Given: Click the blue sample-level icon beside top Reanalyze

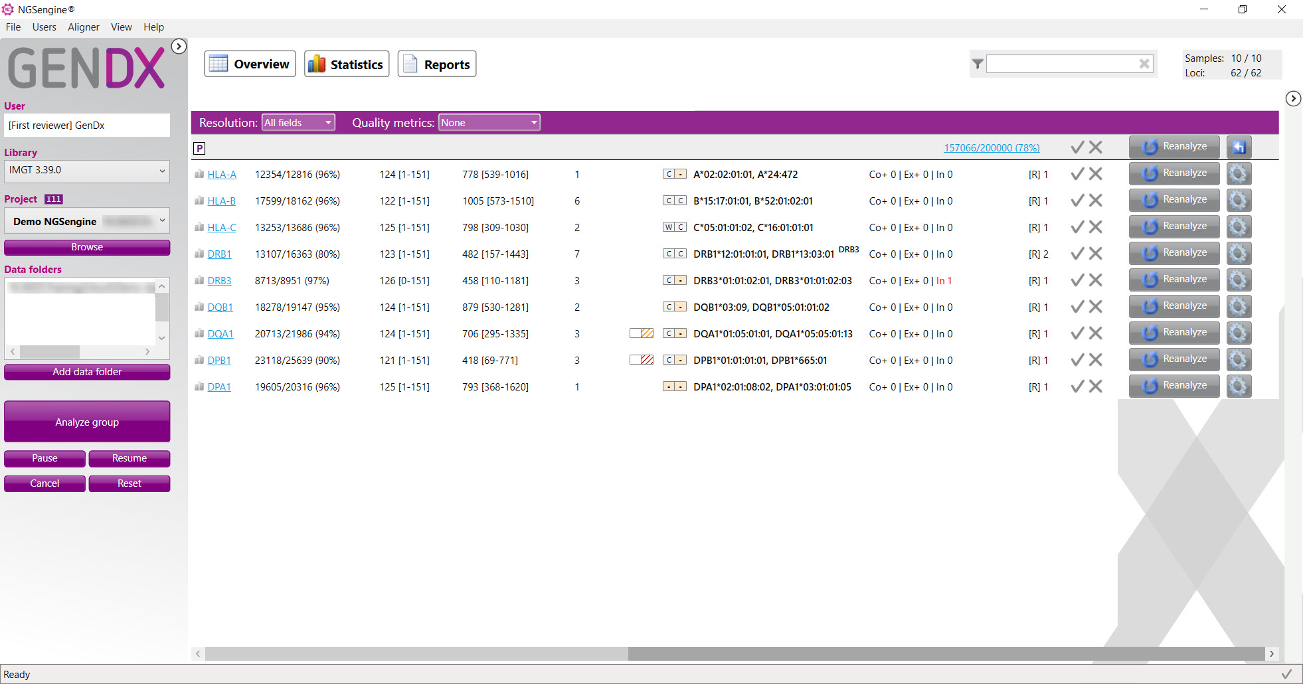Looking at the screenshot, I should pos(1239,147).
